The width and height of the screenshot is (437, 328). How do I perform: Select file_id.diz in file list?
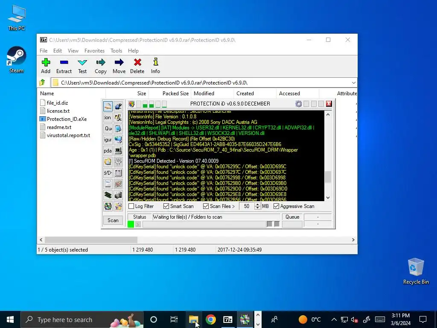(54, 103)
